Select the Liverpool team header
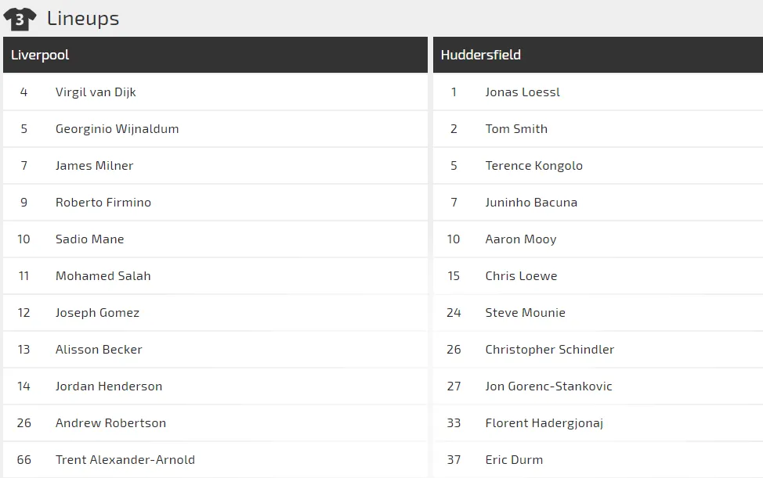Viewport: 763px width, 478px height. coord(40,55)
